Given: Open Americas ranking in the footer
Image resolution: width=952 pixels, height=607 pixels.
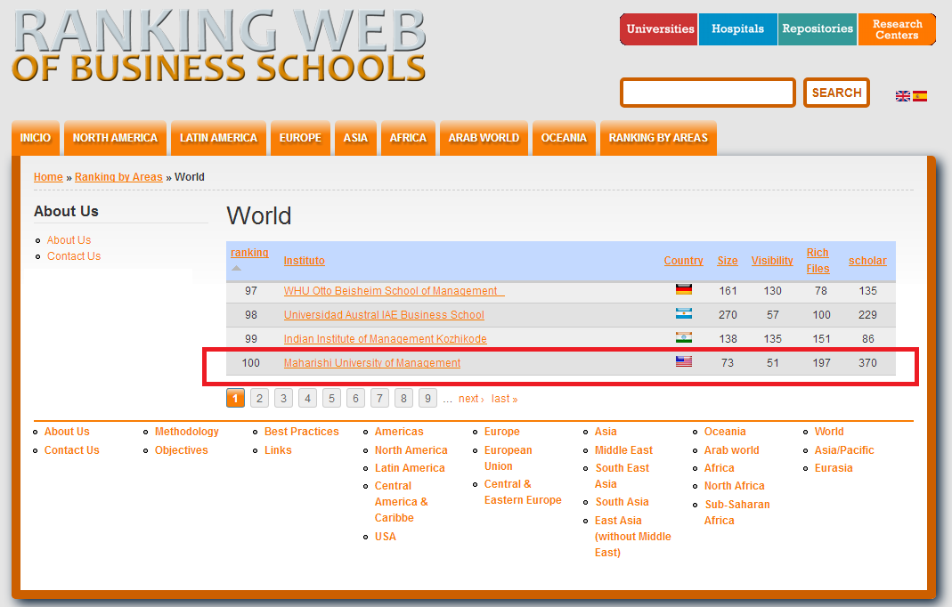Looking at the screenshot, I should pos(399,432).
